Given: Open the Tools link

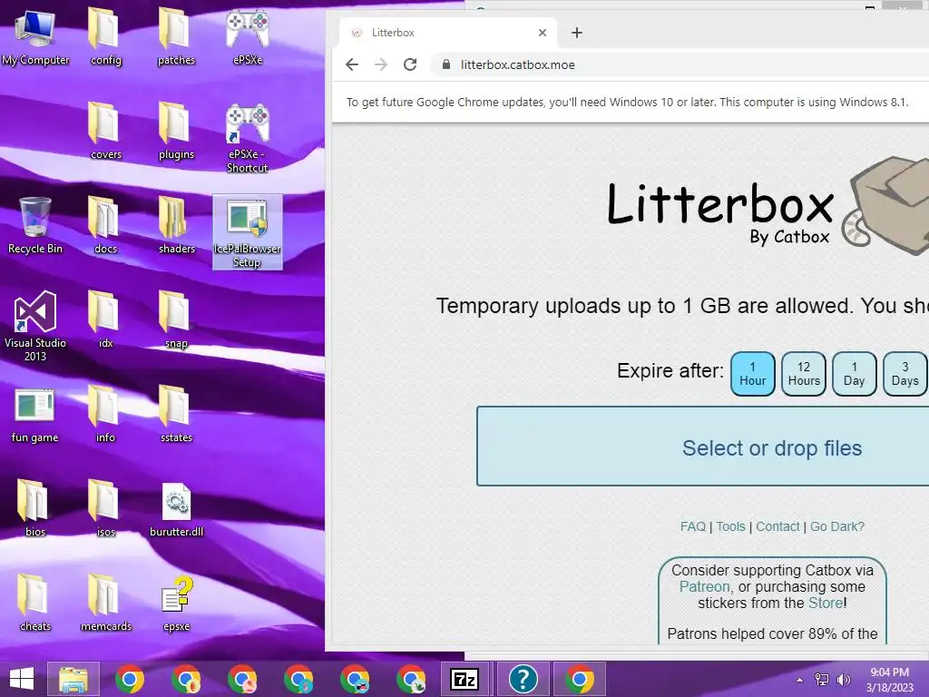Looking at the screenshot, I should pos(730,526).
